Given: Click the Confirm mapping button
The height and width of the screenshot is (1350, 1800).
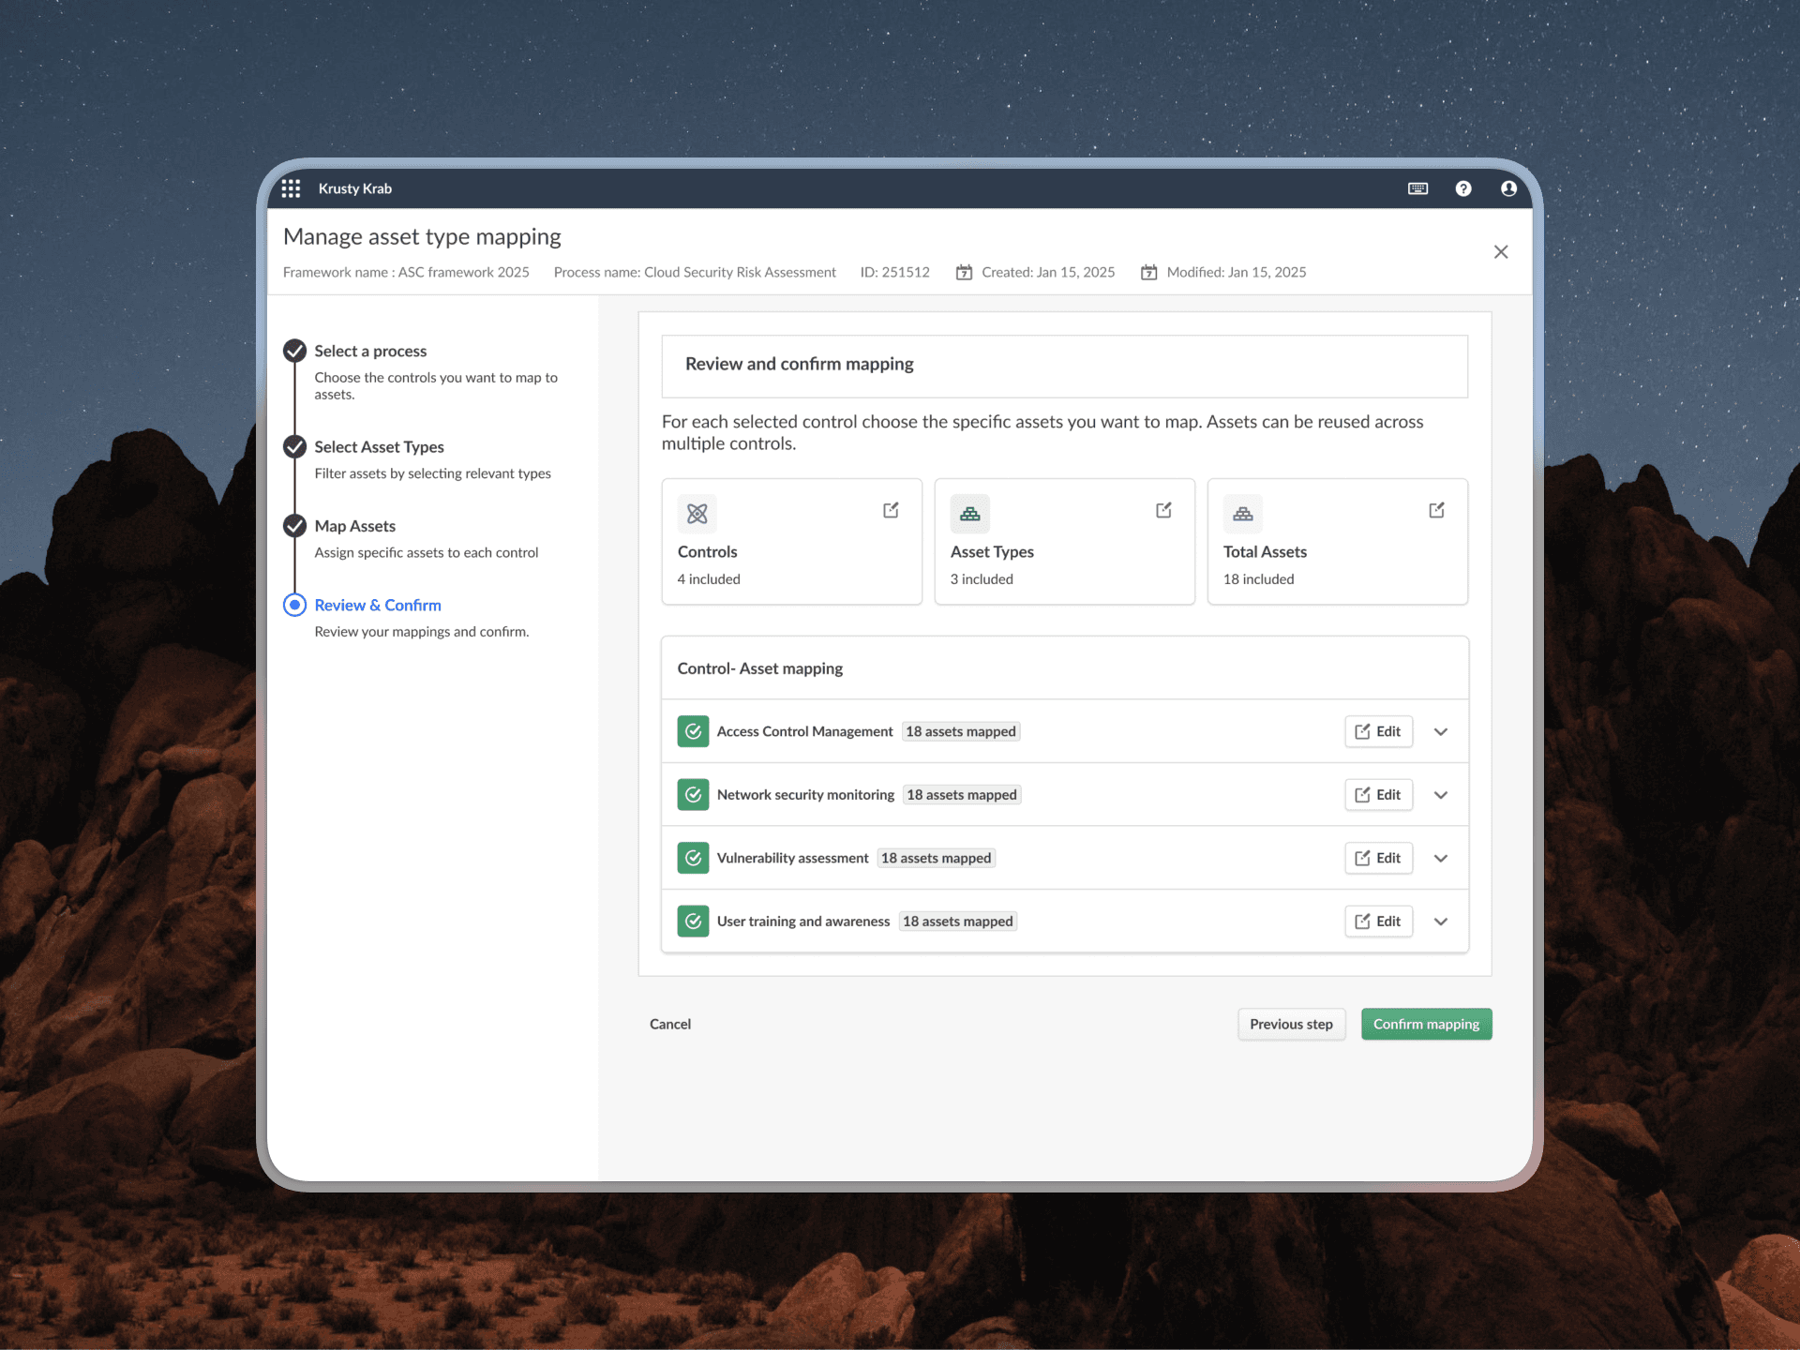Looking at the screenshot, I should point(1426,1024).
